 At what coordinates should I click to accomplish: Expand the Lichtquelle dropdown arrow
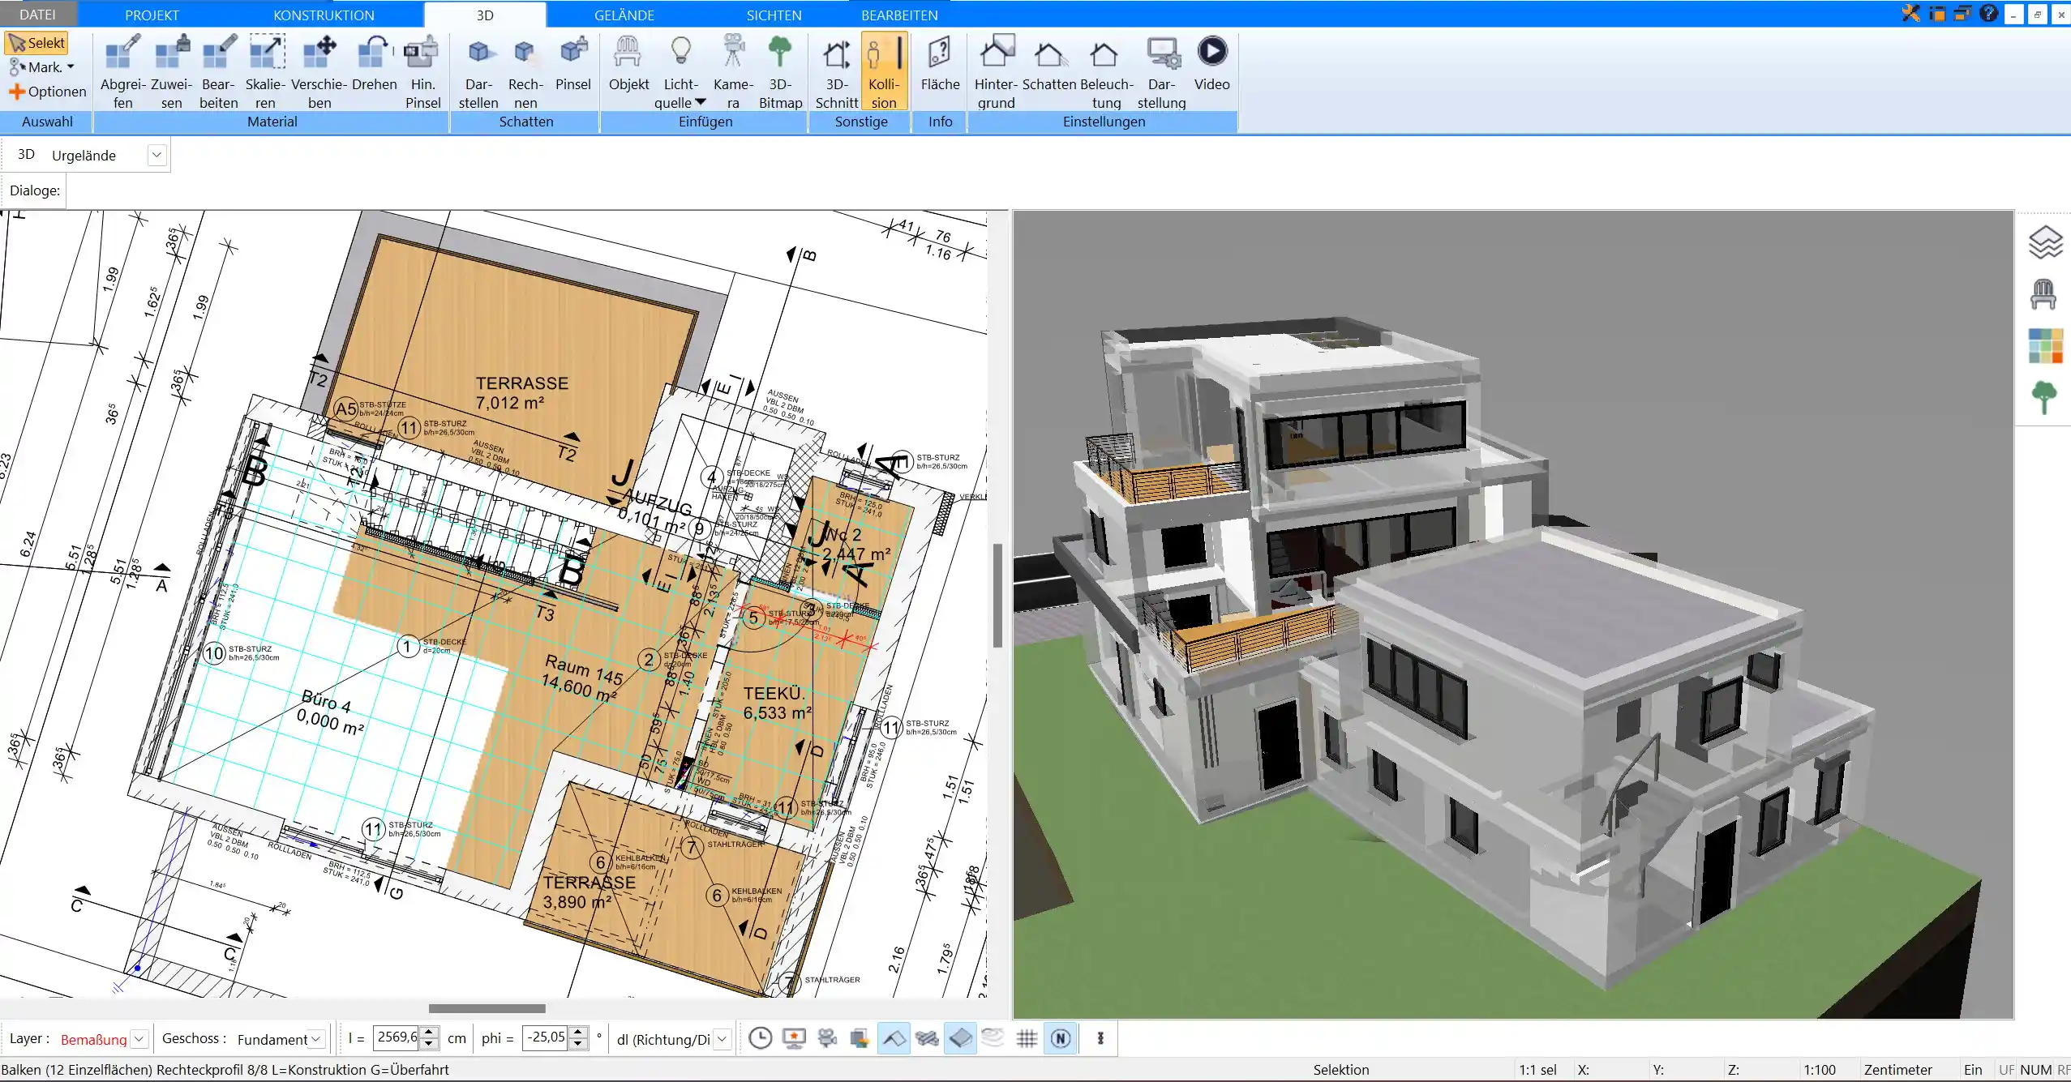(701, 102)
